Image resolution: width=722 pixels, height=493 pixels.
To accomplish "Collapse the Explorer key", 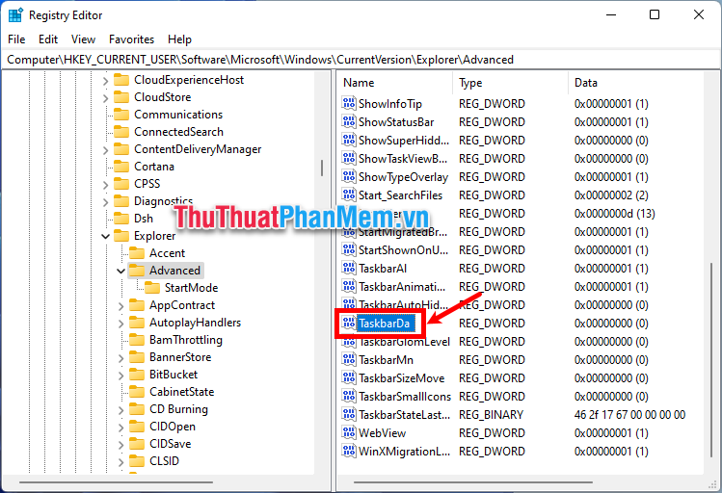I will (x=105, y=236).
